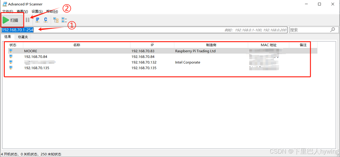Viewport: 340px width, 157px height.
Task: Click IP cell 192.168.70.83
Action: (x=143, y=51)
